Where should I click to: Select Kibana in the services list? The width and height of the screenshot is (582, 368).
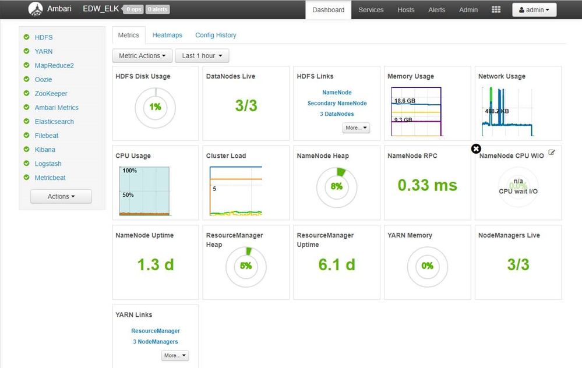click(x=45, y=150)
